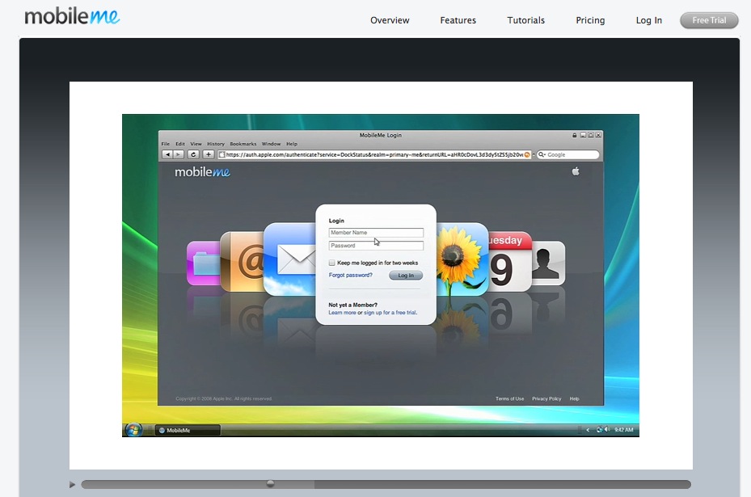
Task: Open the Privacy Policy link
Action: tap(546, 399)
